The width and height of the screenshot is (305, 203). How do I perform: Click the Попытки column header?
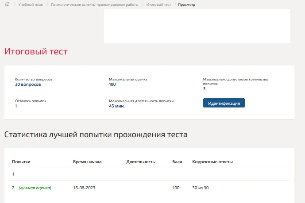pyautogui.click(x=21, y=162)
